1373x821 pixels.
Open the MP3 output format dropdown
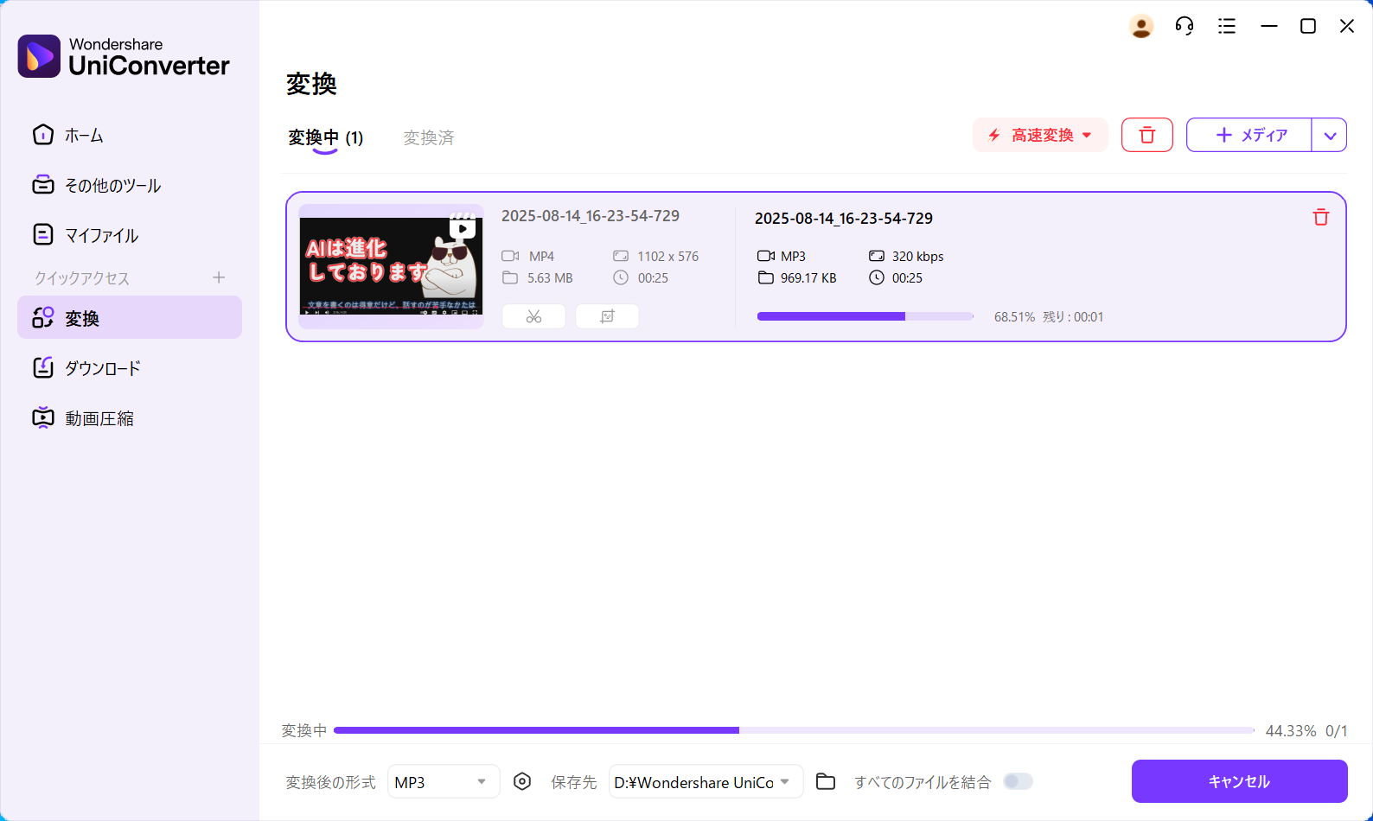point(444,781)
